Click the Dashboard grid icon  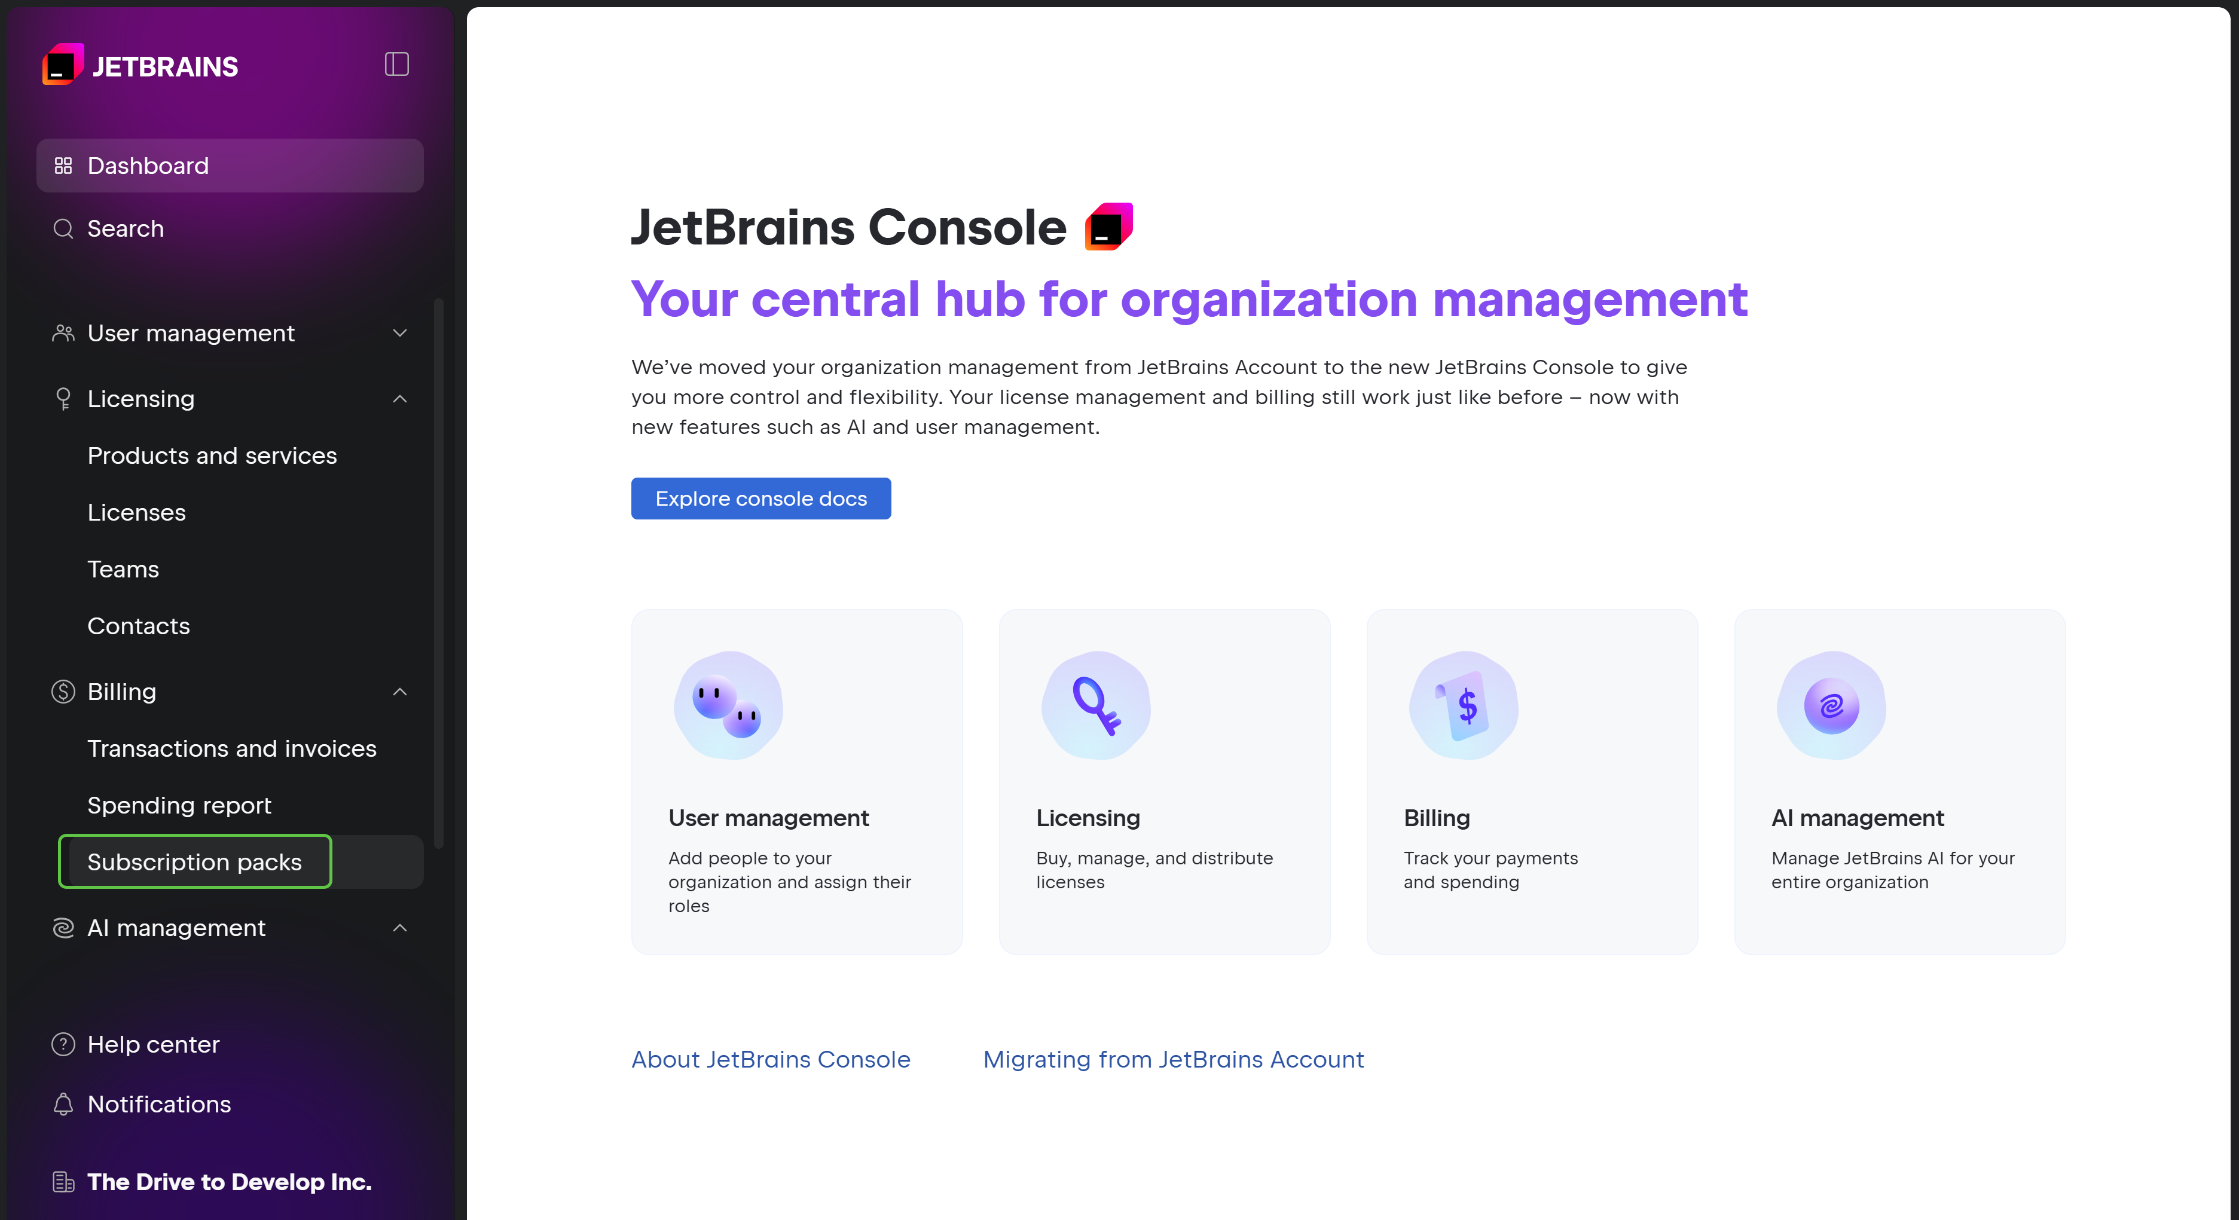(63, 166)
